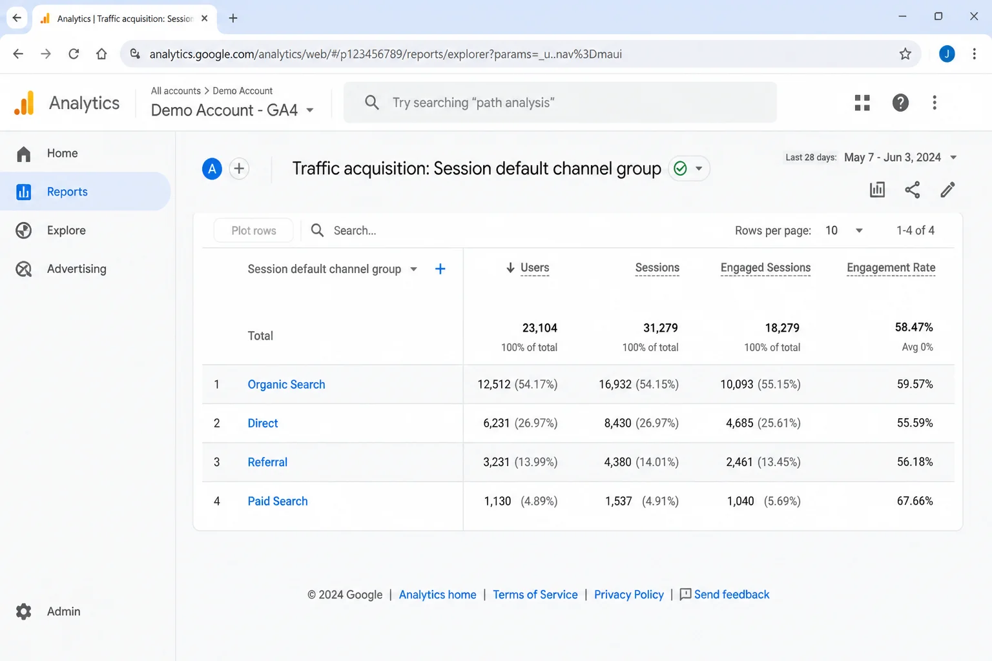Open Chrome menu three dots
992x661 pixels.
click(974, 54)
